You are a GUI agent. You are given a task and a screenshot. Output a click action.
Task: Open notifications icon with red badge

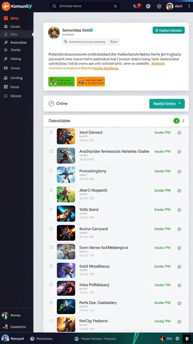tap(136, 6)
